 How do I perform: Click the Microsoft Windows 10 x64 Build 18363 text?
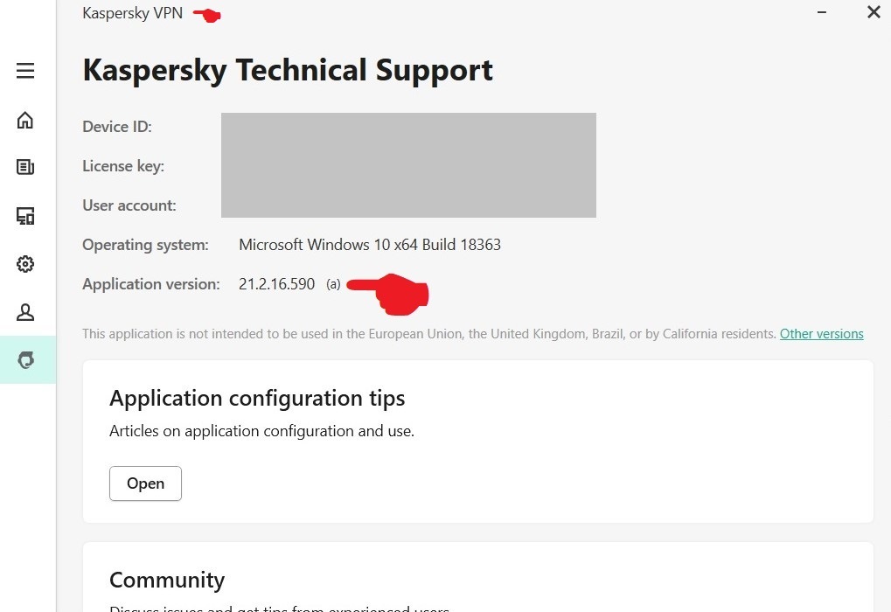click(370, 245)
